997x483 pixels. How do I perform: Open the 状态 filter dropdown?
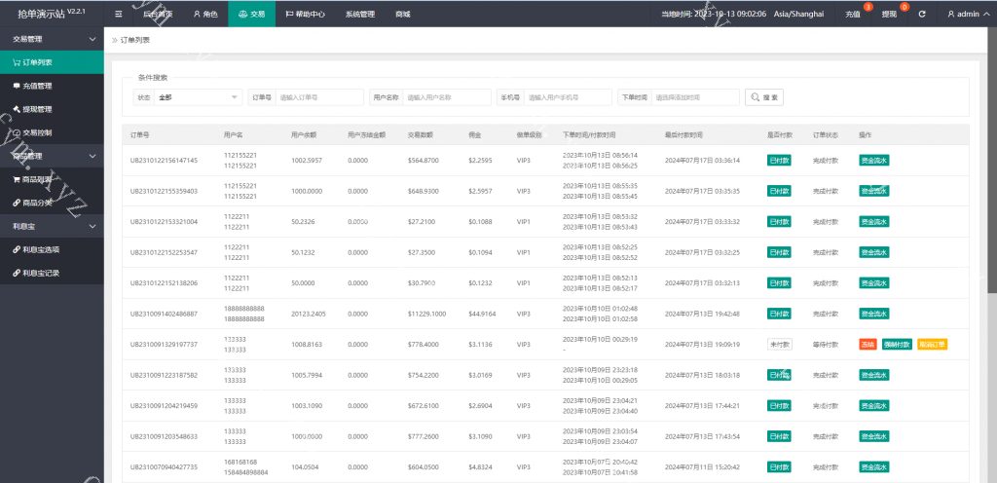[199, 97]
